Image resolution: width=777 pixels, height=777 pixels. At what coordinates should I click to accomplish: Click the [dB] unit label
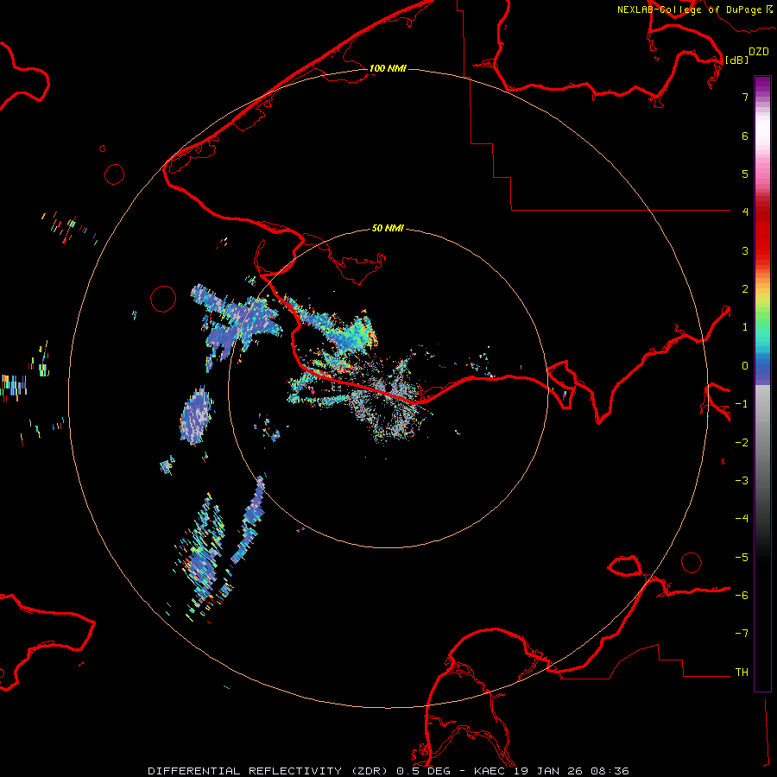[x=736, y=60]
